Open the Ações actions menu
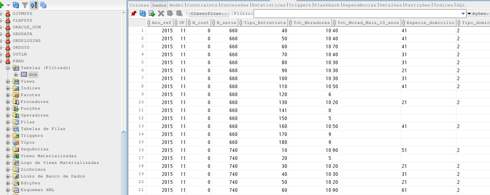This screenshot has width=490, height=195. pos(478,14)
